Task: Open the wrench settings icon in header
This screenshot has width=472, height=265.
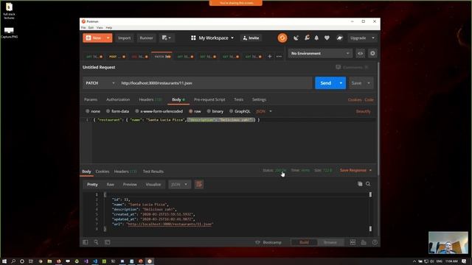Action: [307, 38]
